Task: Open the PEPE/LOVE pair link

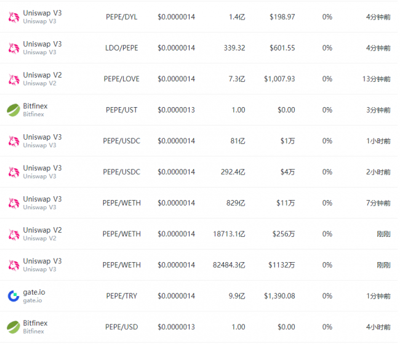Action: [x=121, y=79]
